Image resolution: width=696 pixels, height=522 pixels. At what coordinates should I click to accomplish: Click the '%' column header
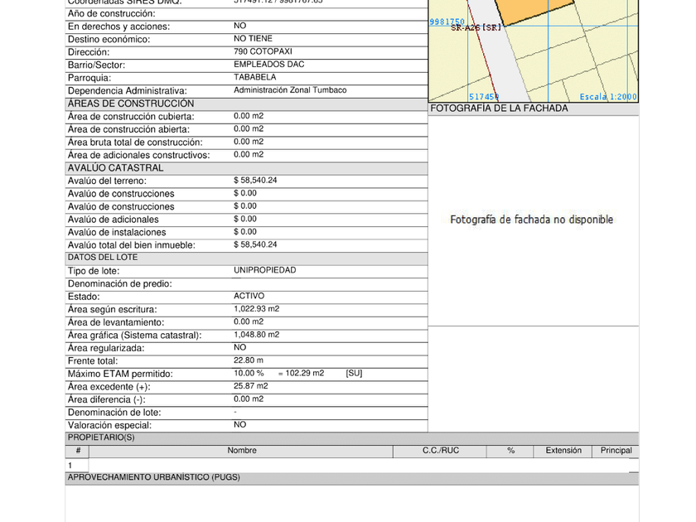511,451
